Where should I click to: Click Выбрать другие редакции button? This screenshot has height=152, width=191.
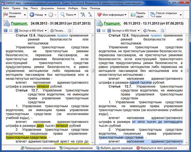[x=114, y=148]
